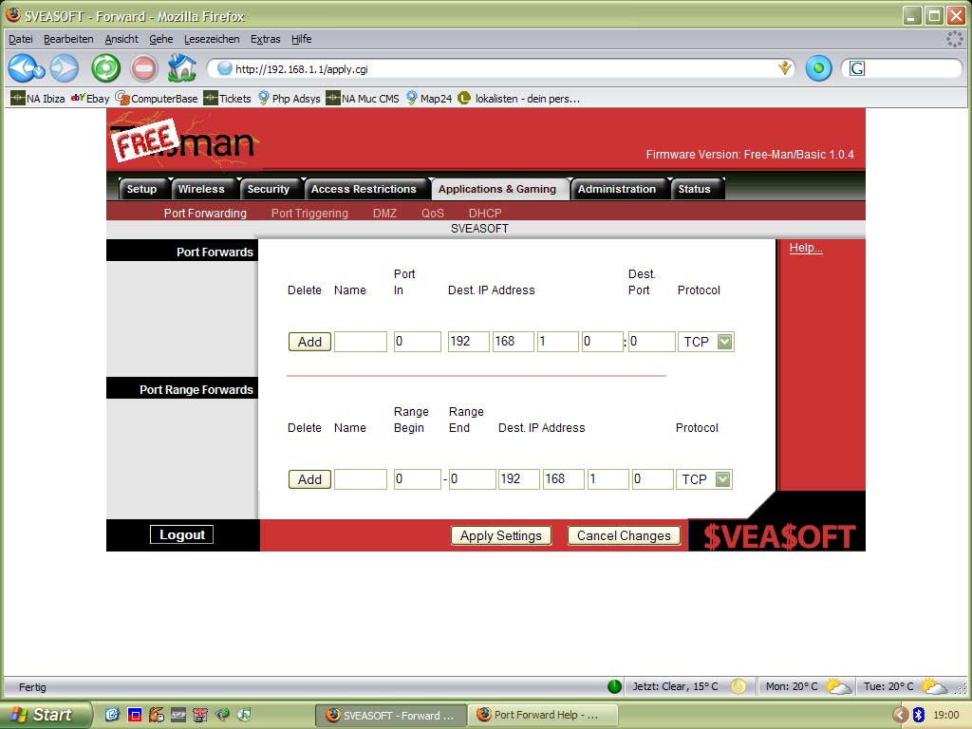
Task: Open the Help... link
Action: coord(806,248)
